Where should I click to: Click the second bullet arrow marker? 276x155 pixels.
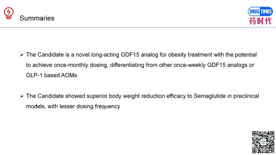[22, 96]
